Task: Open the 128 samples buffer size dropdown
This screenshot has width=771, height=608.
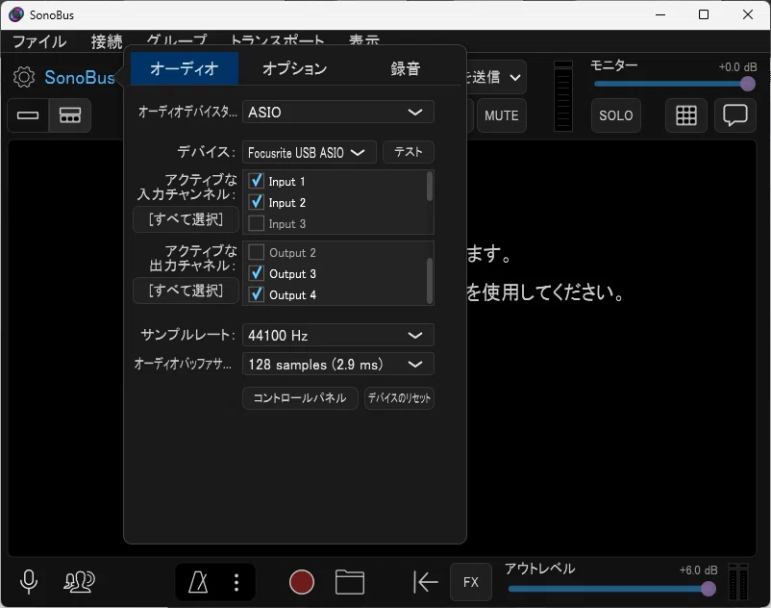Action: pyautogui.click(x=337, y=364)
